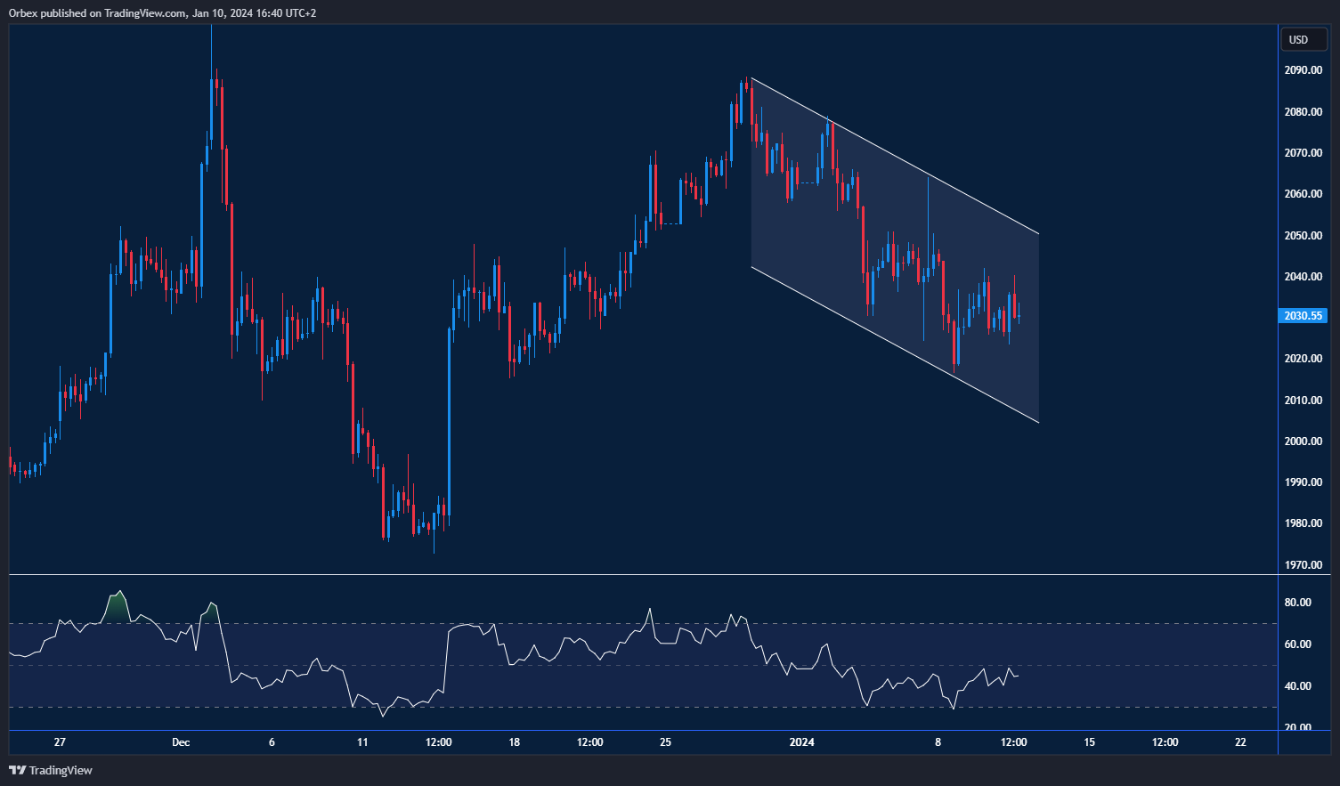
Task: Click the 27 date label on time axis
Action: coord(60,742)
